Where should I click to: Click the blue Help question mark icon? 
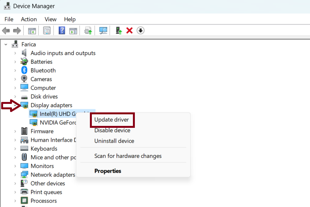coord(62,31)
